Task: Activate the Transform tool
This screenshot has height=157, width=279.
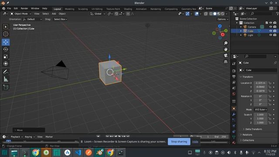Action: [6, 64]
